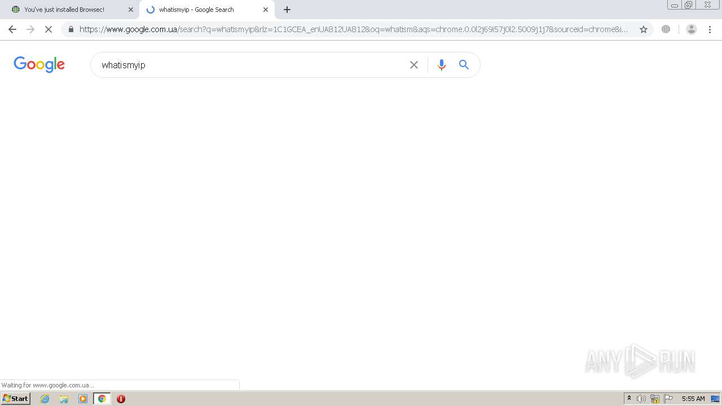
Task: Launch Internet Explorer from taskbar
Action: (x=45, y=399)
